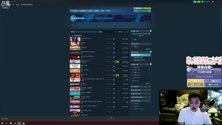Enable the SteamOS + Linux filter checkbox
The height and width of the screenshot is (125, 222).
click(x=132, y=109)
